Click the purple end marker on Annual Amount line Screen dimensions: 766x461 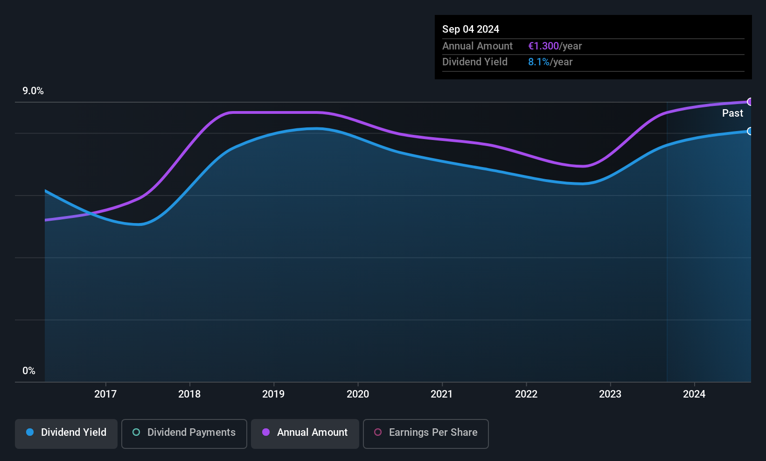[750, 102]
